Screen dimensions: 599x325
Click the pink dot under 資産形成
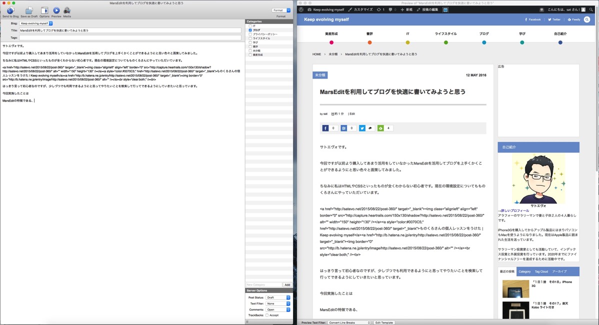point(331,42)
